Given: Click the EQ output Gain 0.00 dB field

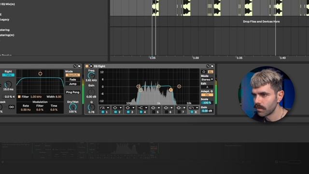Looking at the screenshot, I should click(x=207, y=111).
